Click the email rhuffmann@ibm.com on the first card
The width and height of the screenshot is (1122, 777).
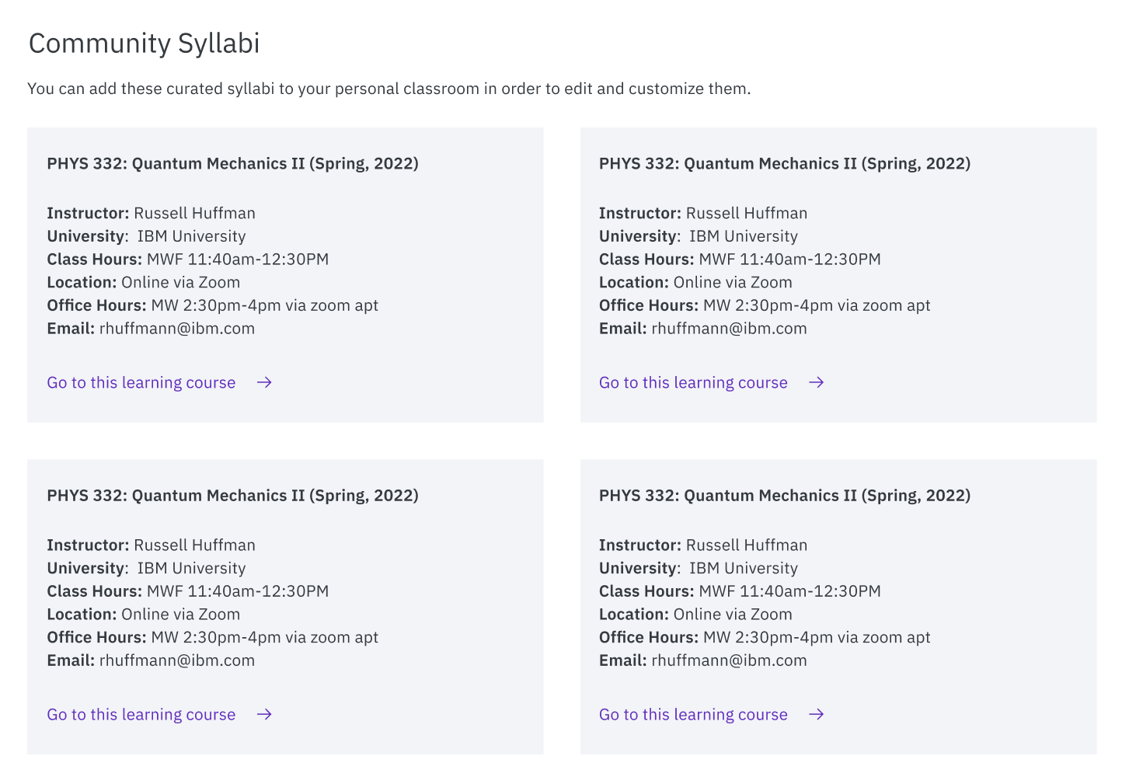[x=176, y=328]
